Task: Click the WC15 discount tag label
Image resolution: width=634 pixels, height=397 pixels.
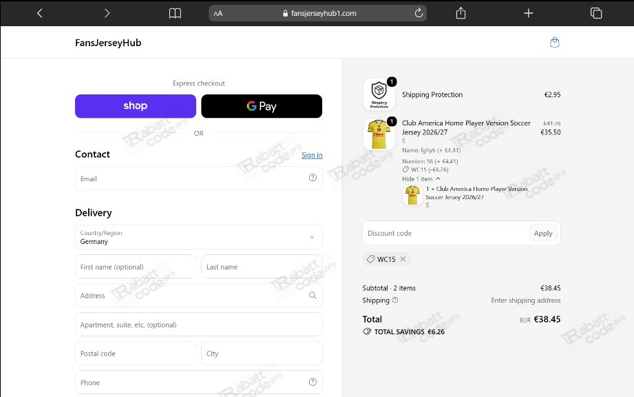Action: click(x=386, y=259)
